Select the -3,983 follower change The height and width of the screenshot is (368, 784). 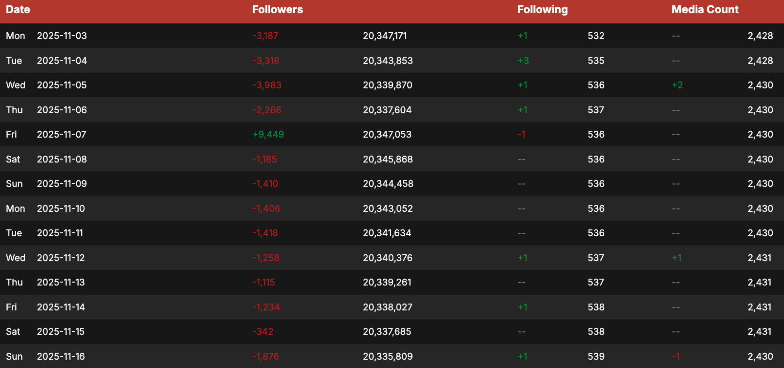tap(267, 85)
